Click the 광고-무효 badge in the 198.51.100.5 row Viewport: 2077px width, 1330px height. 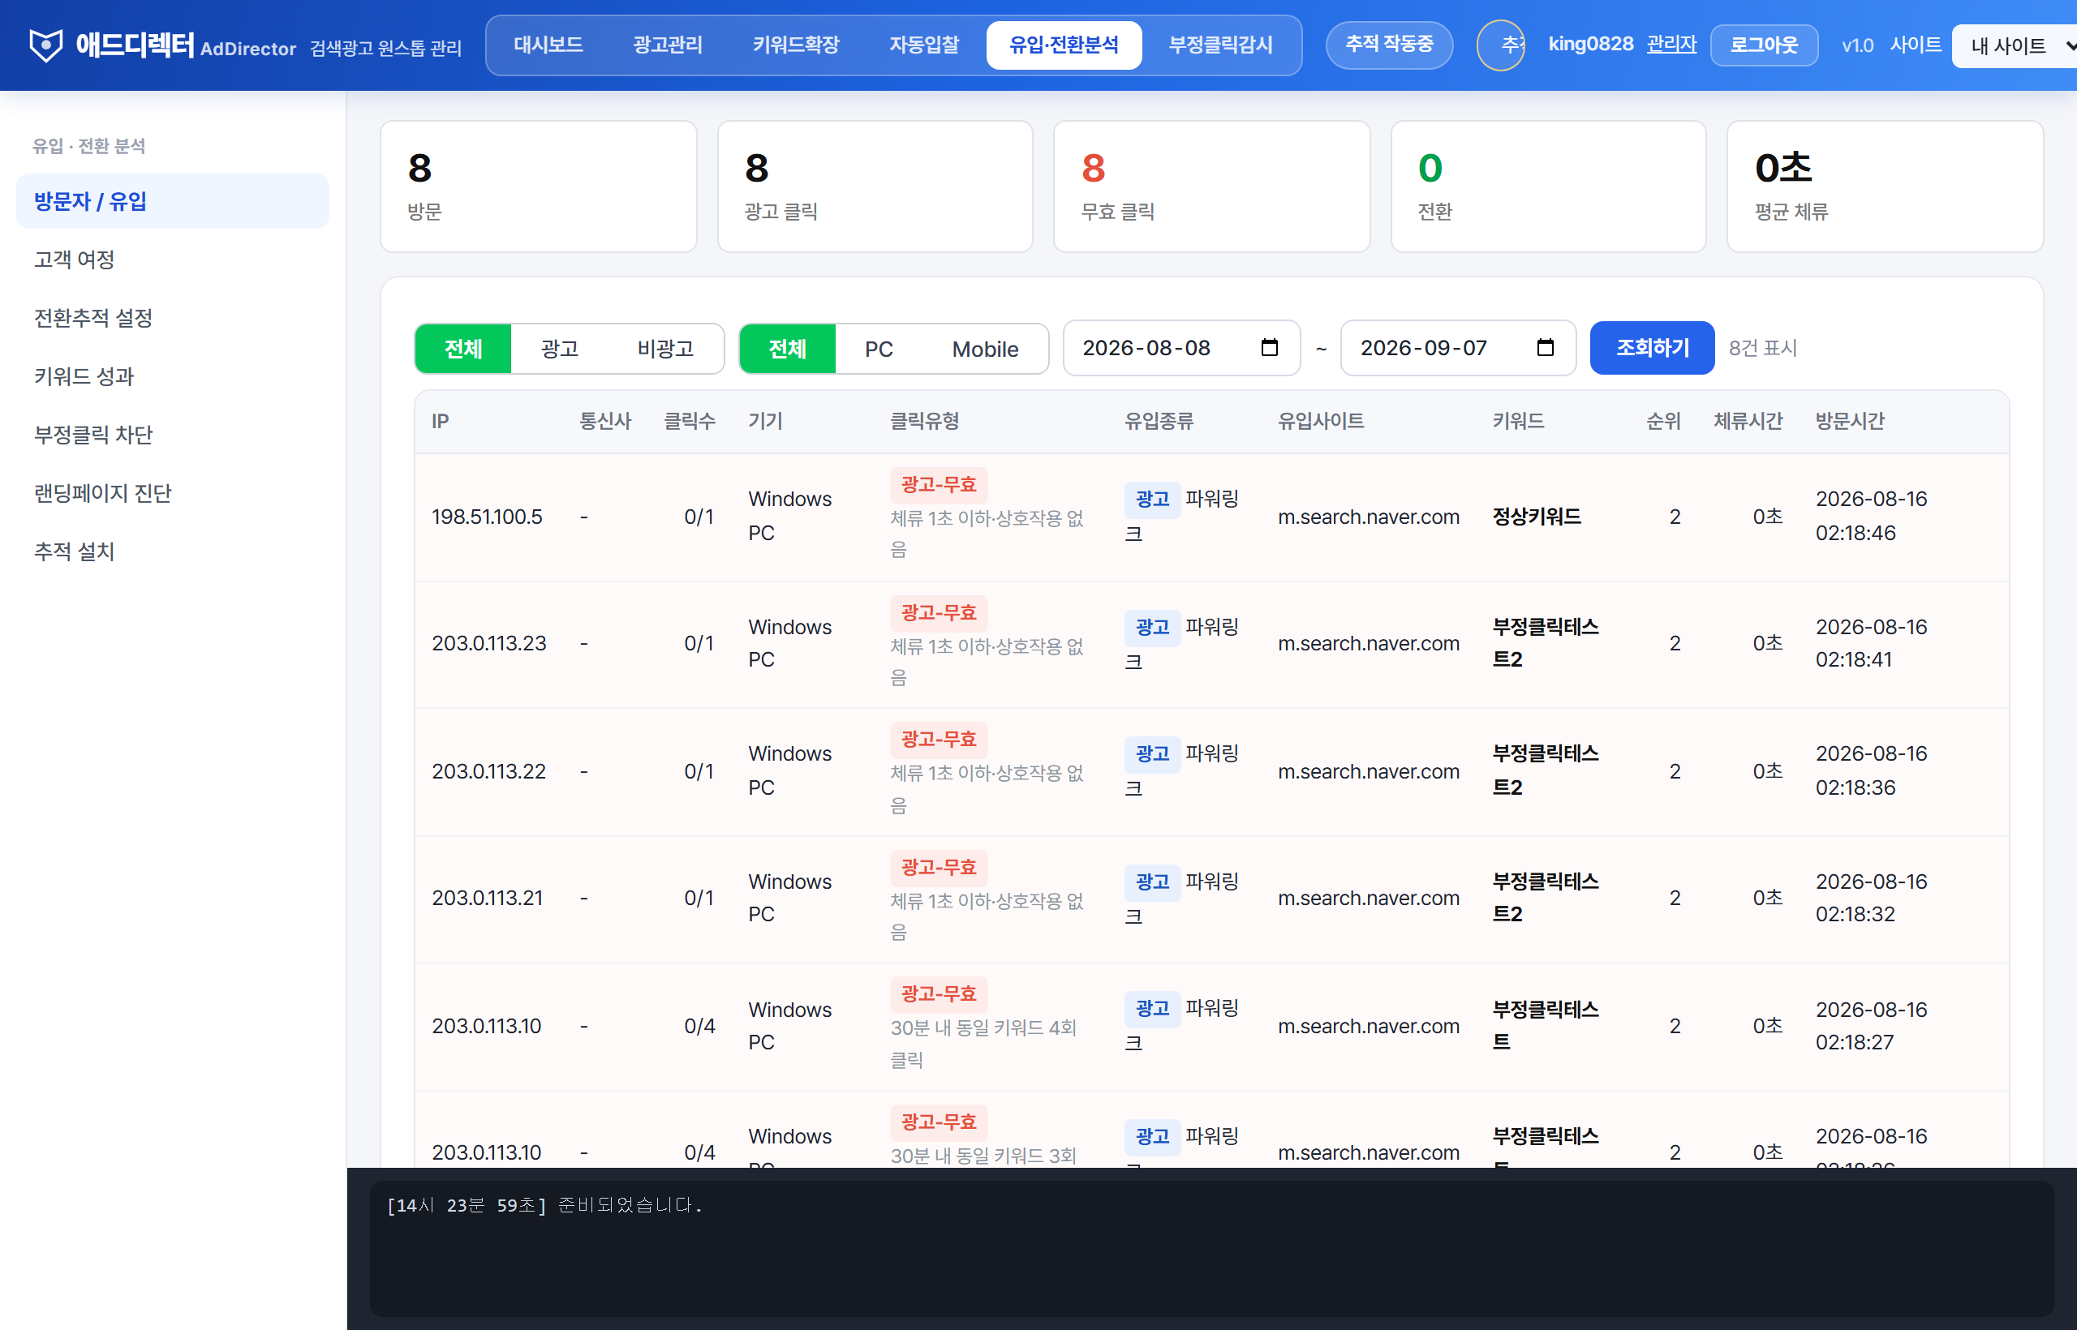(940, 484)
